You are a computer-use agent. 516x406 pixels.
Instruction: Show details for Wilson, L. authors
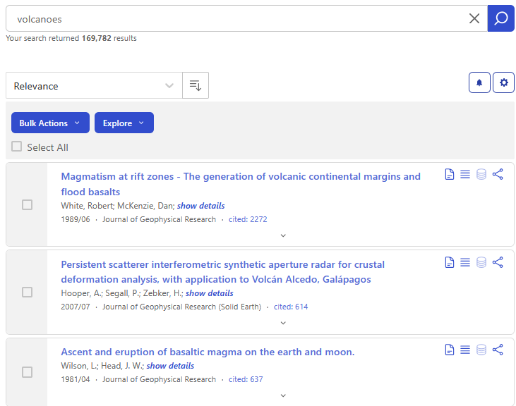coord(170,366)
